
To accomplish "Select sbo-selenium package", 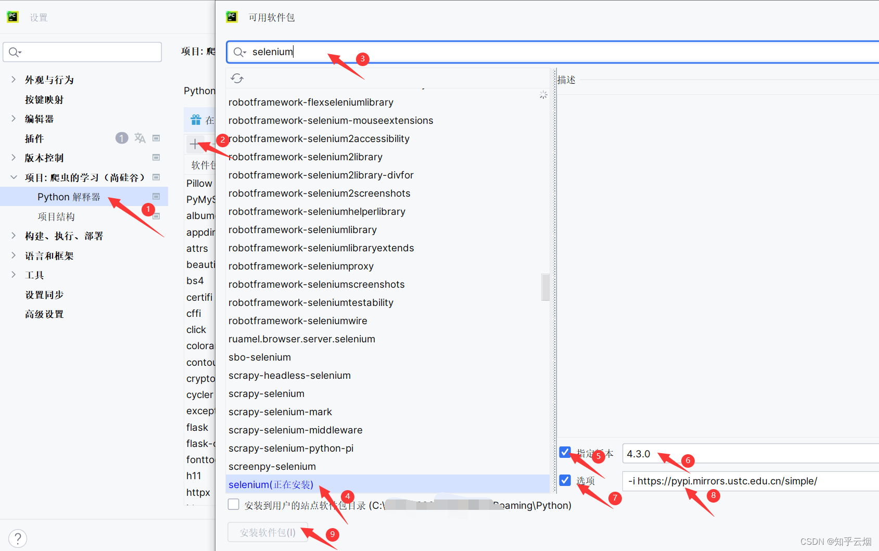I will click(x=260, y=357).
